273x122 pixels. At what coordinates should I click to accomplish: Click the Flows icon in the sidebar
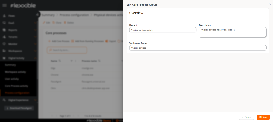[4, 16]
